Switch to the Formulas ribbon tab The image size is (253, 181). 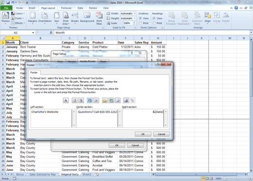click(66, 8)
